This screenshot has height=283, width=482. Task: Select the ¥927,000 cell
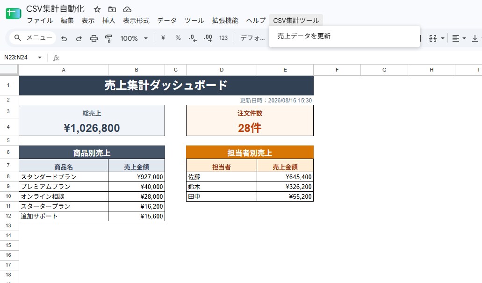click(137, 177)
